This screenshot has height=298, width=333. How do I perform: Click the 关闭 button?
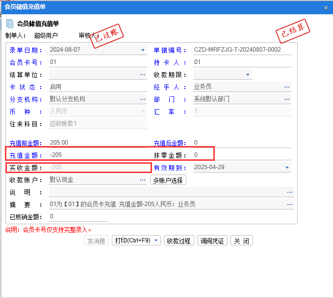point(241,240)
